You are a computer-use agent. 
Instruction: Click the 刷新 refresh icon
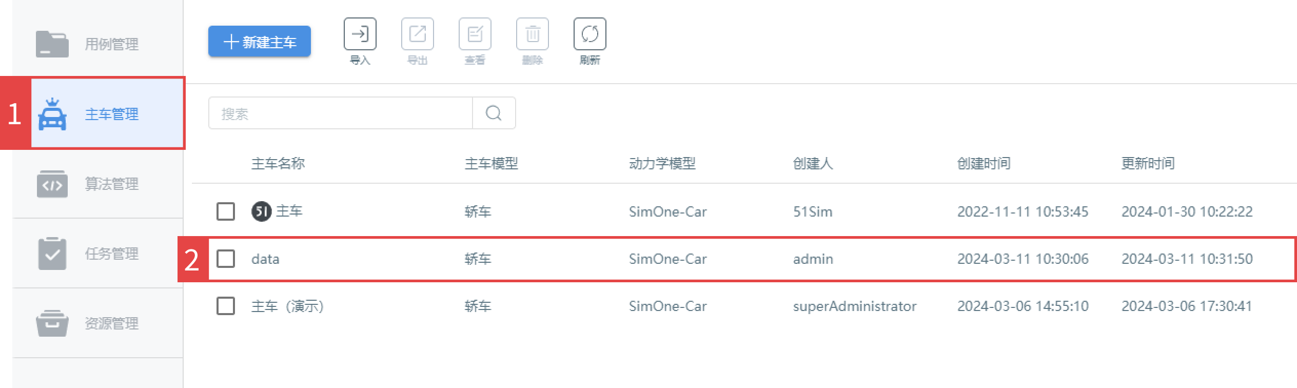[x=589, y=34]
